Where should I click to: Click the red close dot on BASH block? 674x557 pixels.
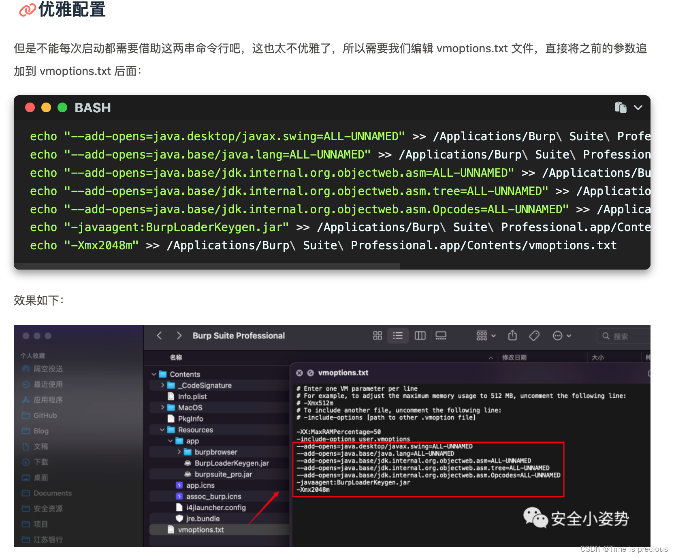coord(30,107)
